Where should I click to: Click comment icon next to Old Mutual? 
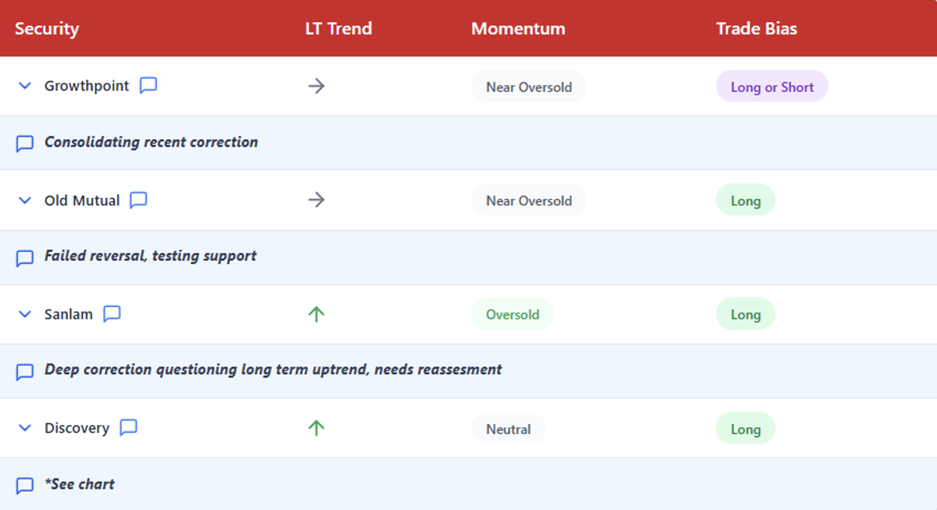(138, 200)
